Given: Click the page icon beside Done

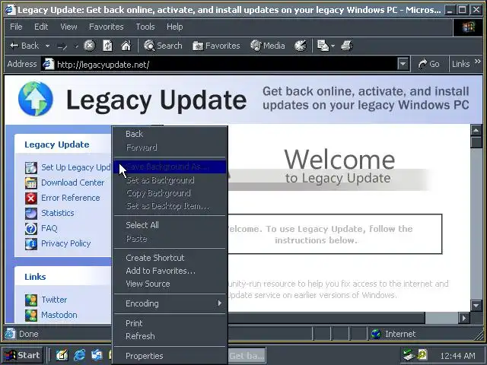Looking at the screenshot, I should (10, 333).
